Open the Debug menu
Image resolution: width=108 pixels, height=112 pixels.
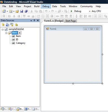click(46, 6)
